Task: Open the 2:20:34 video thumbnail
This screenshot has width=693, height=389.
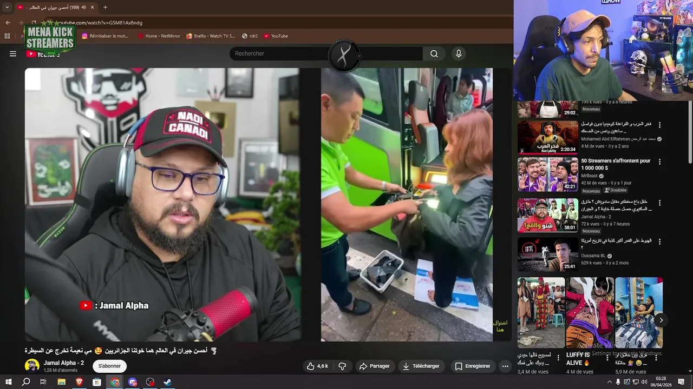Action: pyautogui.click(x=547, y=137)
